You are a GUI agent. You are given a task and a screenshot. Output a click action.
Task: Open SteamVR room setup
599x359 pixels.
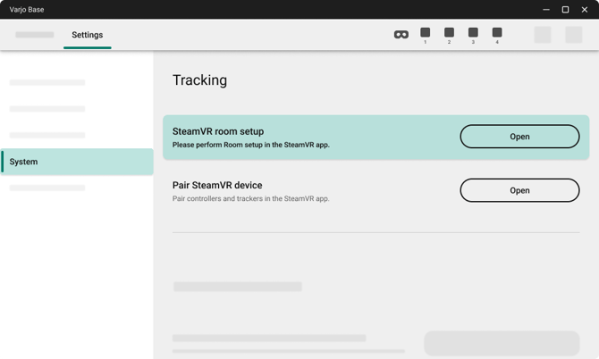point(519,137)
